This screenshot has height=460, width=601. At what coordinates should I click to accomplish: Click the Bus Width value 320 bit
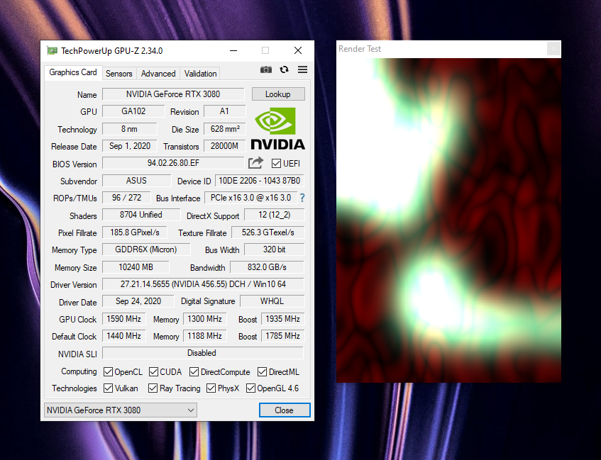(x=275, y=249)
